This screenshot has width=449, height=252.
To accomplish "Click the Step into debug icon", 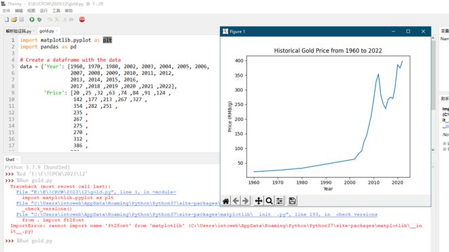I will (56, 20).
